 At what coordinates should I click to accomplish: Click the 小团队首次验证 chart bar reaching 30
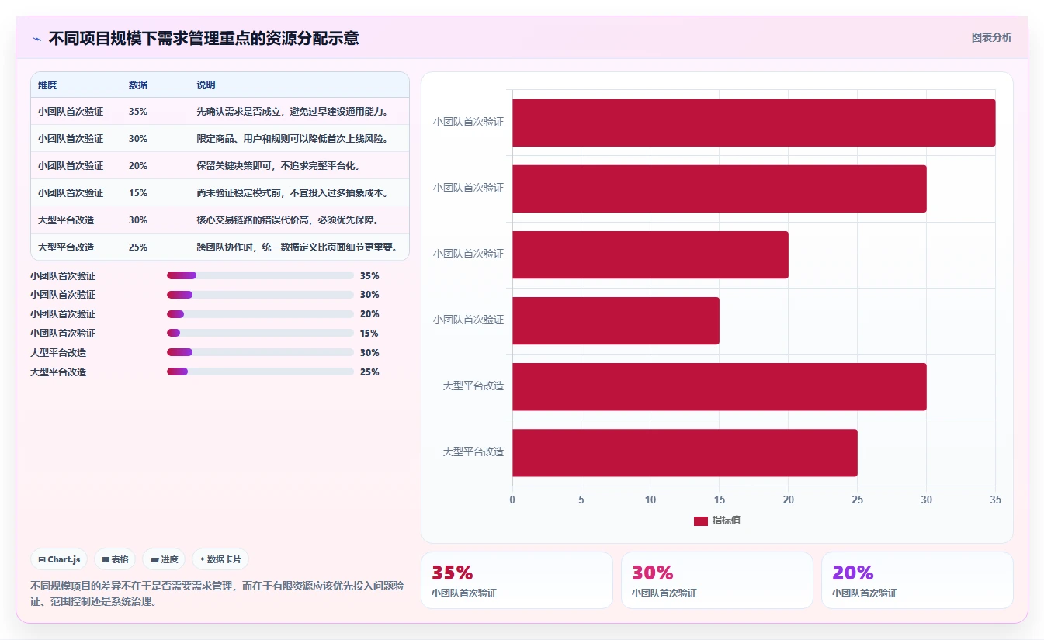(720, 189)
